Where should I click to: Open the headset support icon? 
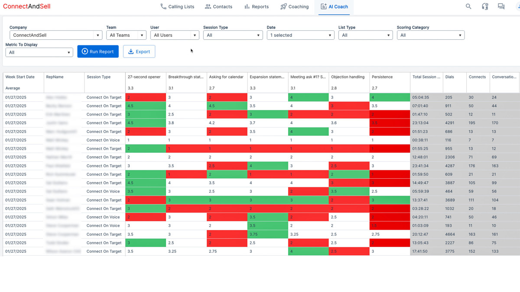pyautogui.click(x=485, y=6)
